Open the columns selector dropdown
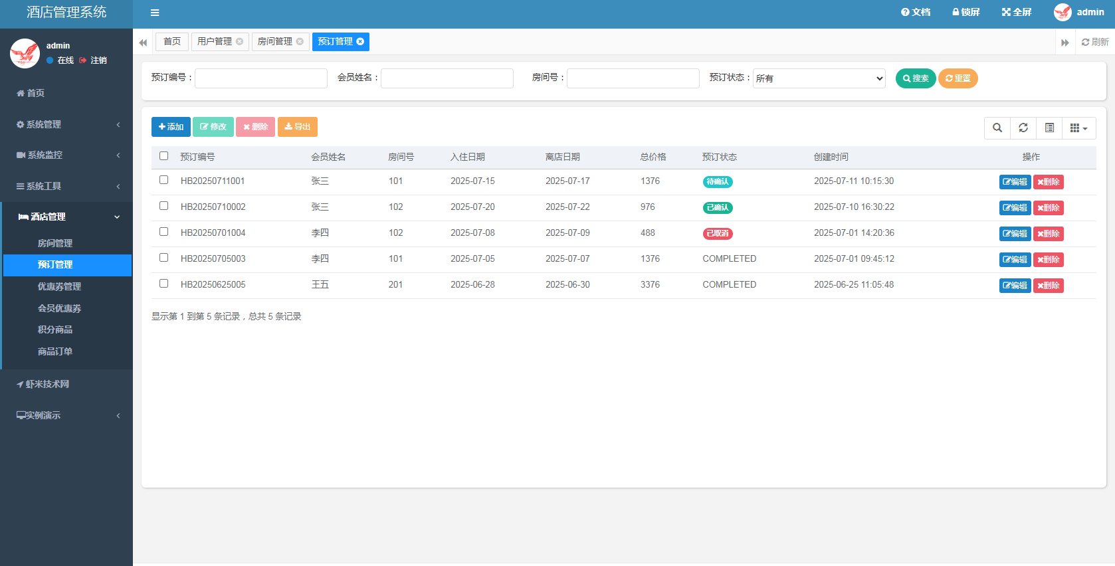 click(x=1078, y=128)
